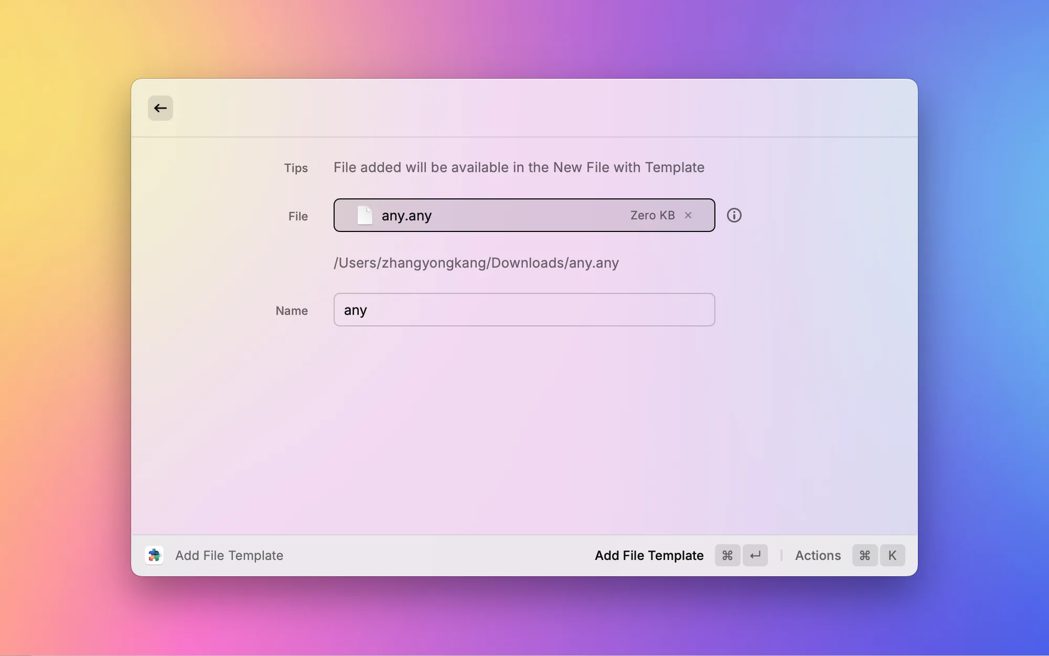1049x656 pixels.
Task: Click the extension icon in the footer
Action: point(154,555)
